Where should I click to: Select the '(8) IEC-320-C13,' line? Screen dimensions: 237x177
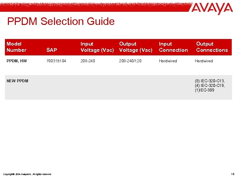(210, 81)
